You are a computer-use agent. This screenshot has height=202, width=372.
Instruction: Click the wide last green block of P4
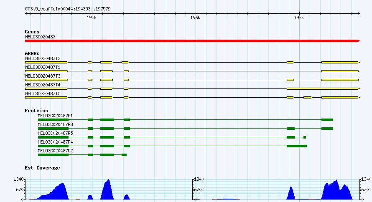pyautogui.click(x=297, y=146)
